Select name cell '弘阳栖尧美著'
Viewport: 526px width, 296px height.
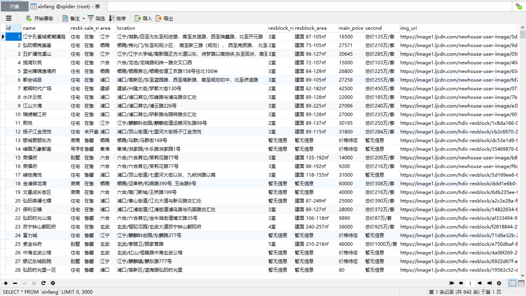click(x=46, y=45)
